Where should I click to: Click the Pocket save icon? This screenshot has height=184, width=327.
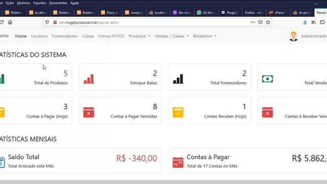coord(260,22)
